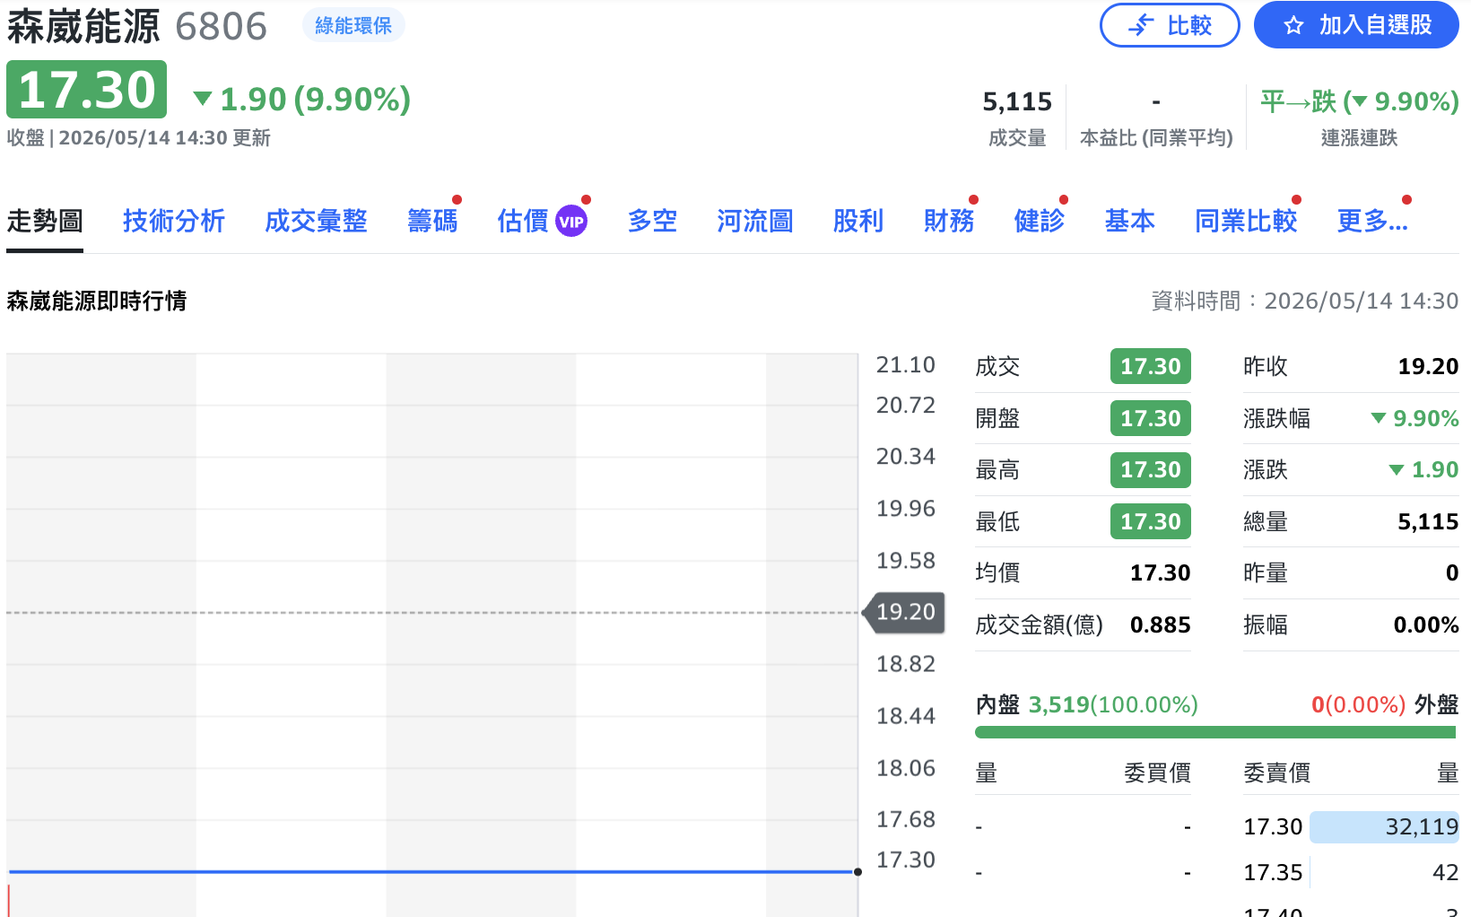Switch to the 股利 tab

[858, 221]
